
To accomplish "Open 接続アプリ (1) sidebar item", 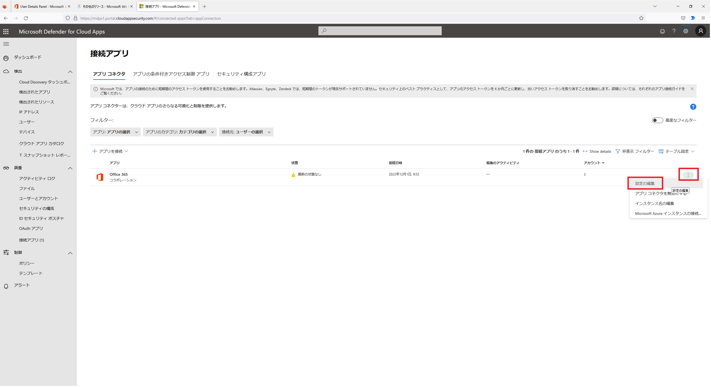I will click(x=32, y=240).
